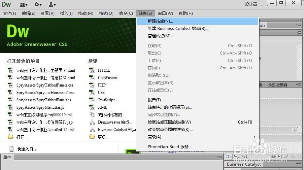Click attach style sheet link icon in CSS panel
Viewport: 304px width, 170px height.
point(273,157)
